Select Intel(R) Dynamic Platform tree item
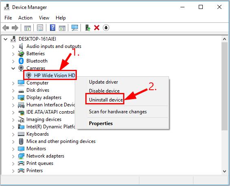The height and width of the screenshot is (186, 230). 51,127
